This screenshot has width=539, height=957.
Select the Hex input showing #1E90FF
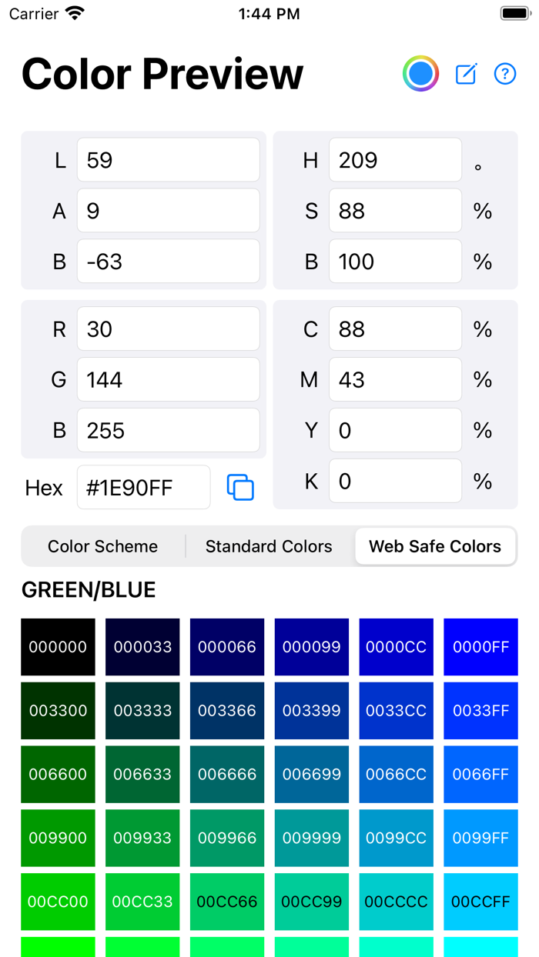143,487
